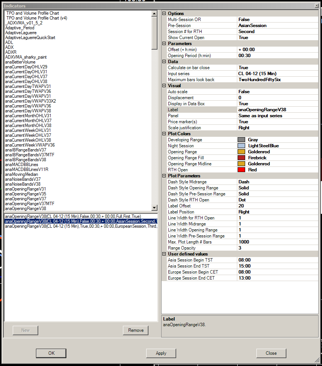Viewport: 322px width, 366px height.
Task: Select Maximum bars look back TwoHundredFiftySix
Action: point(277,80)
